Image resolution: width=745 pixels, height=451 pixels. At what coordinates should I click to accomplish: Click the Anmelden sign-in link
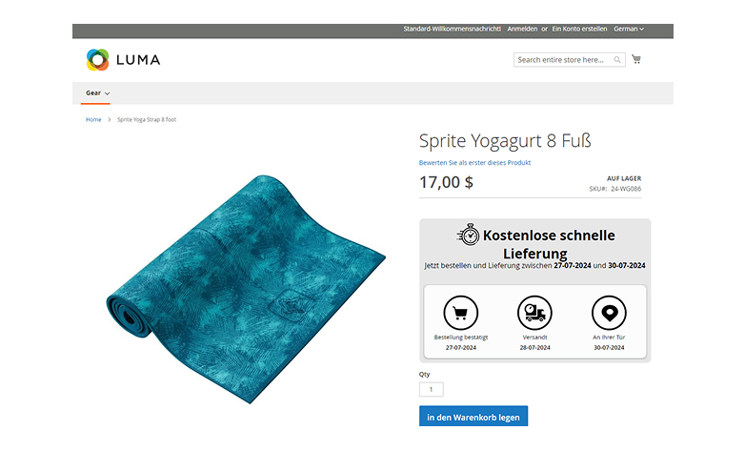522,29
